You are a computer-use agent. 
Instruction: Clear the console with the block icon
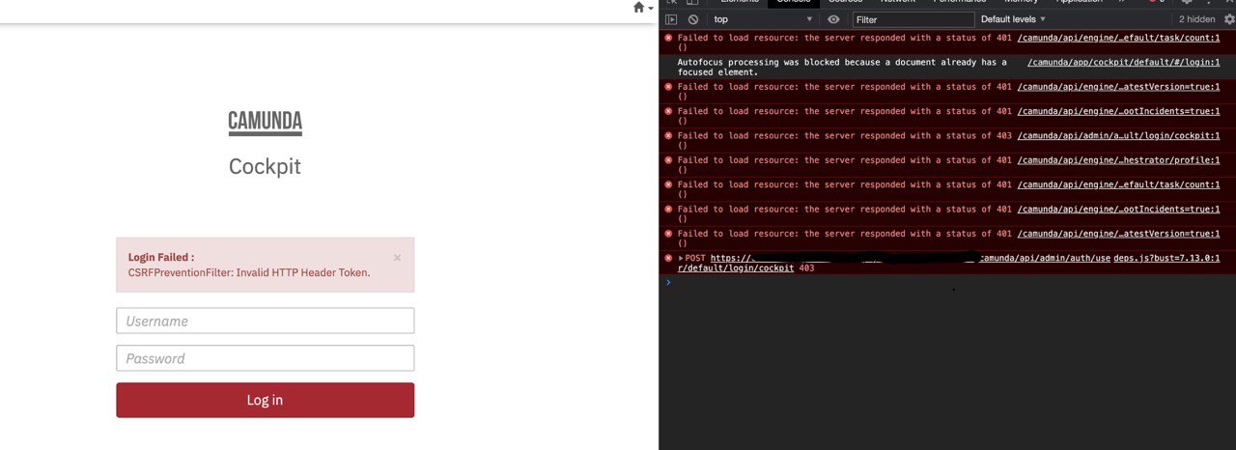(692, 19)
